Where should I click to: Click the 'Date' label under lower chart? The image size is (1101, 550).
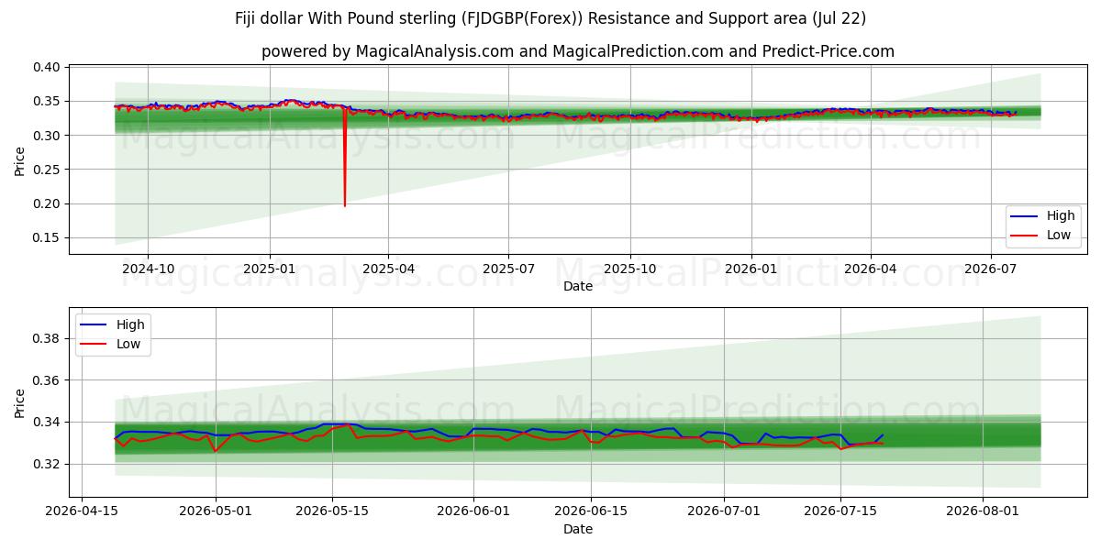[578, 530]
